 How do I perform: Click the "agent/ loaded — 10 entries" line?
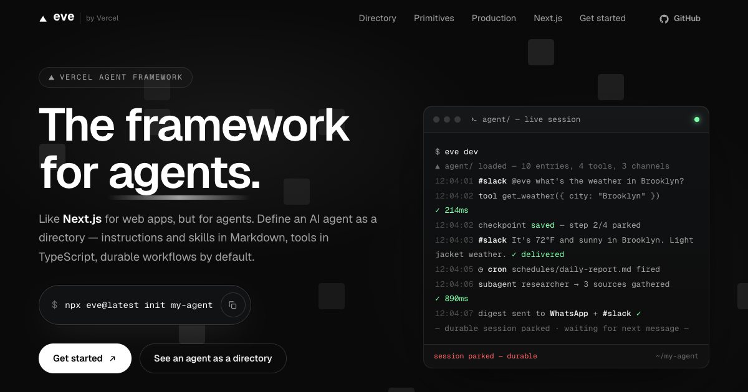tap(552, 166)
